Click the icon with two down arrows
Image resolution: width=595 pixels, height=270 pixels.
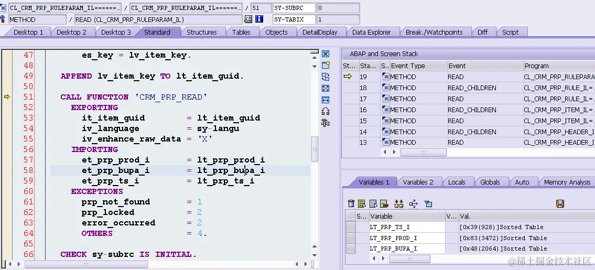398,204
